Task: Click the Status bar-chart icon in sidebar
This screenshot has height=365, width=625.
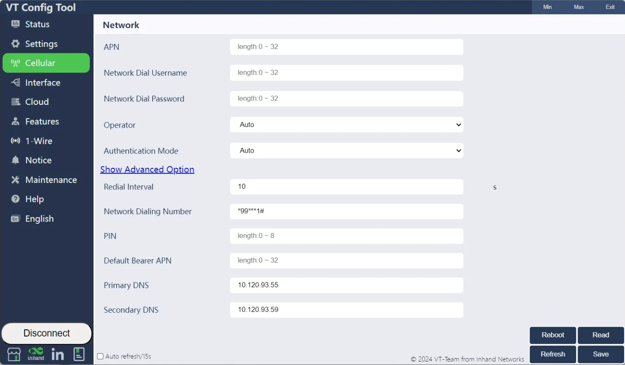Action: (x=16, y=24)
